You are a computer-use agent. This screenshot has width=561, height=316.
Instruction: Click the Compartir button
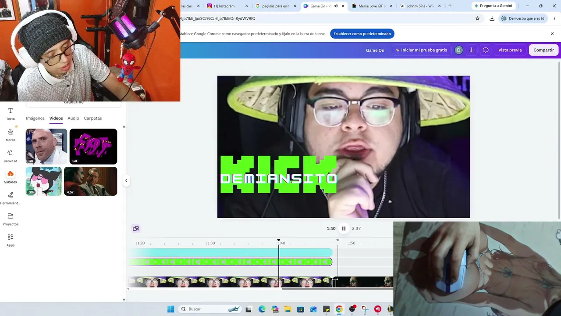coord(543,50)
